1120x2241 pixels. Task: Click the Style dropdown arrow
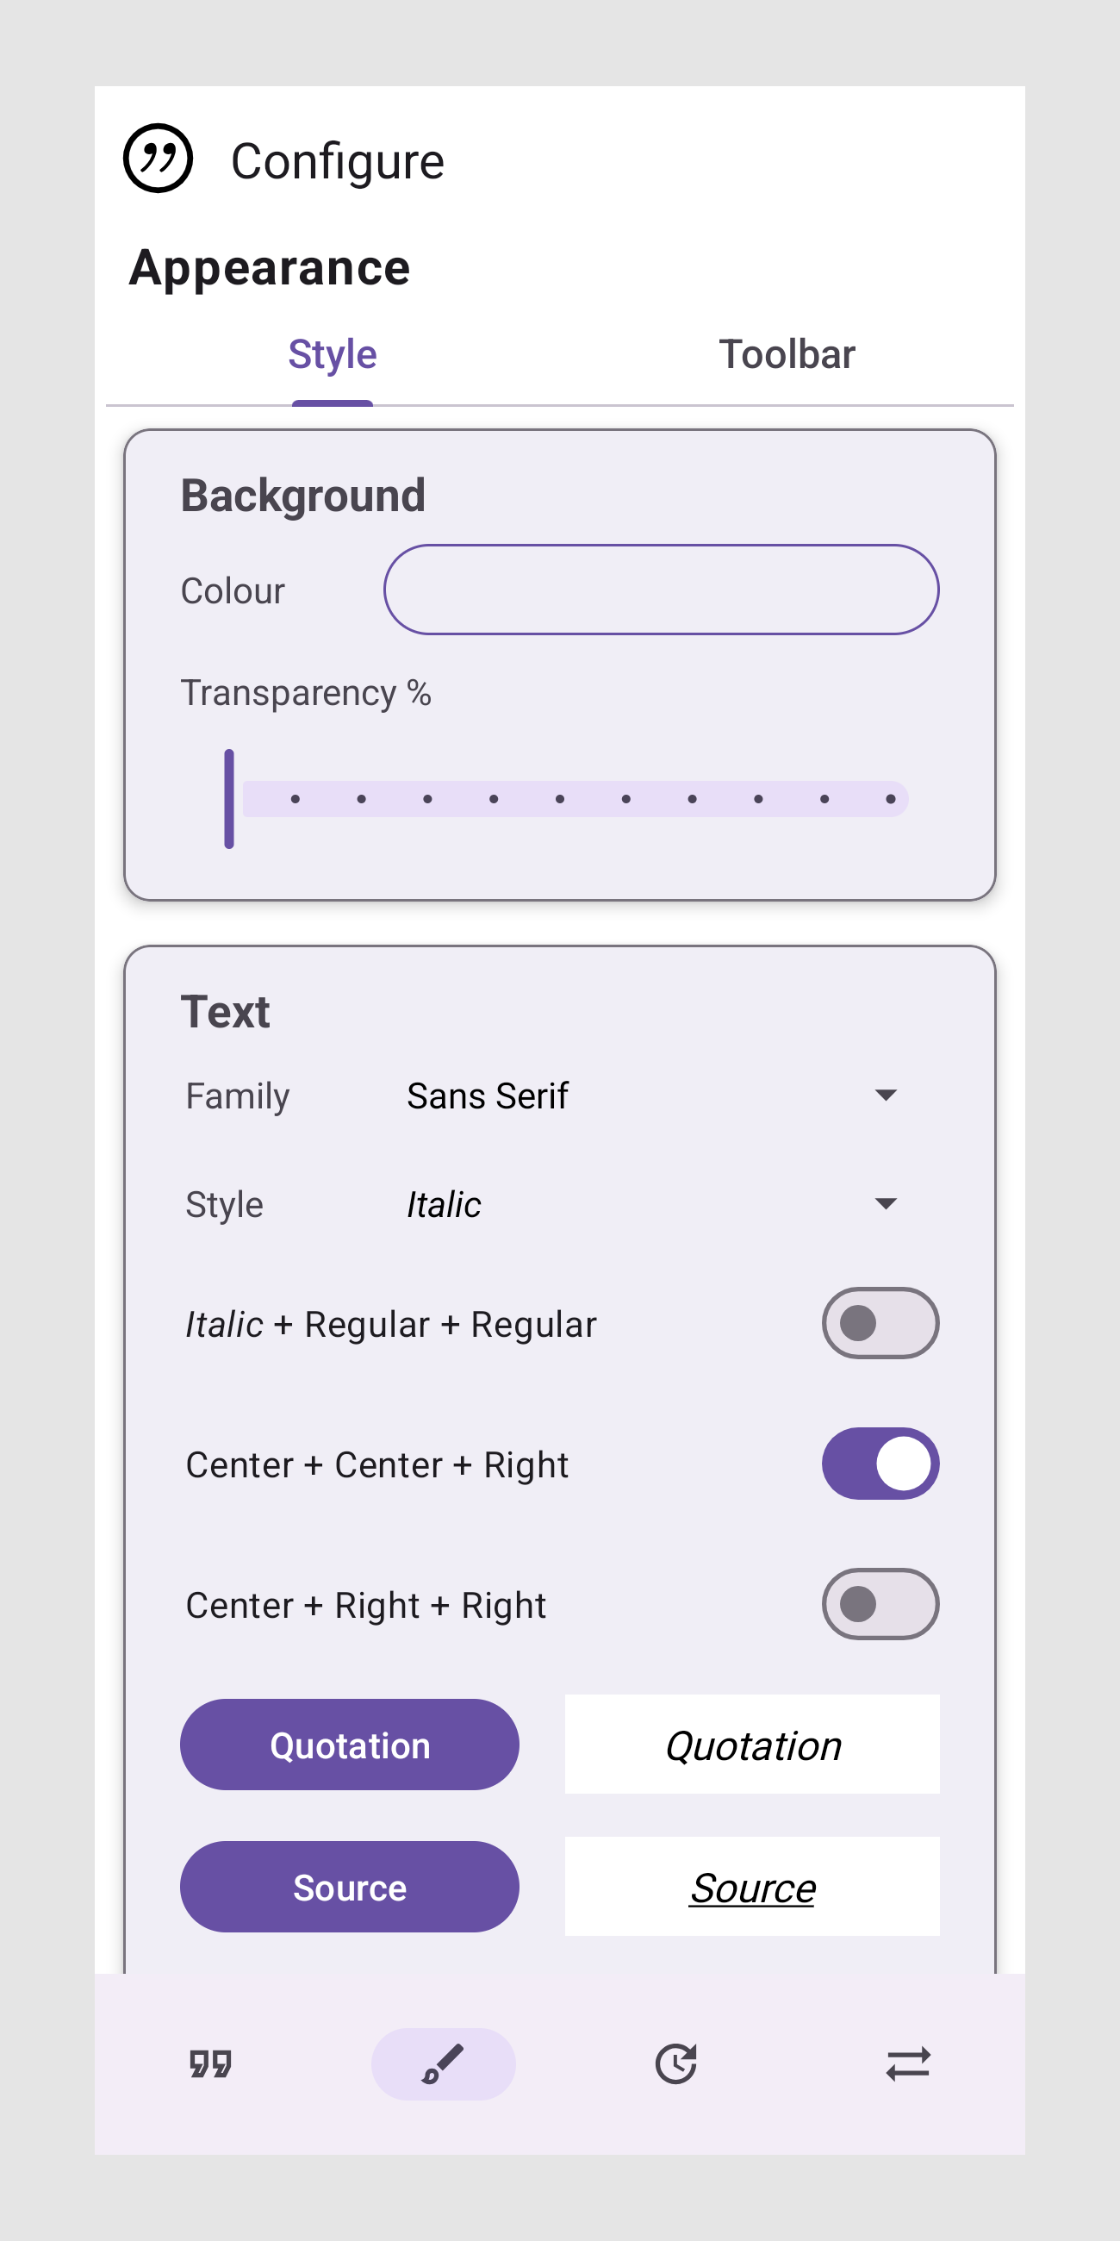pyautogui.click(x=885, y=1204)
